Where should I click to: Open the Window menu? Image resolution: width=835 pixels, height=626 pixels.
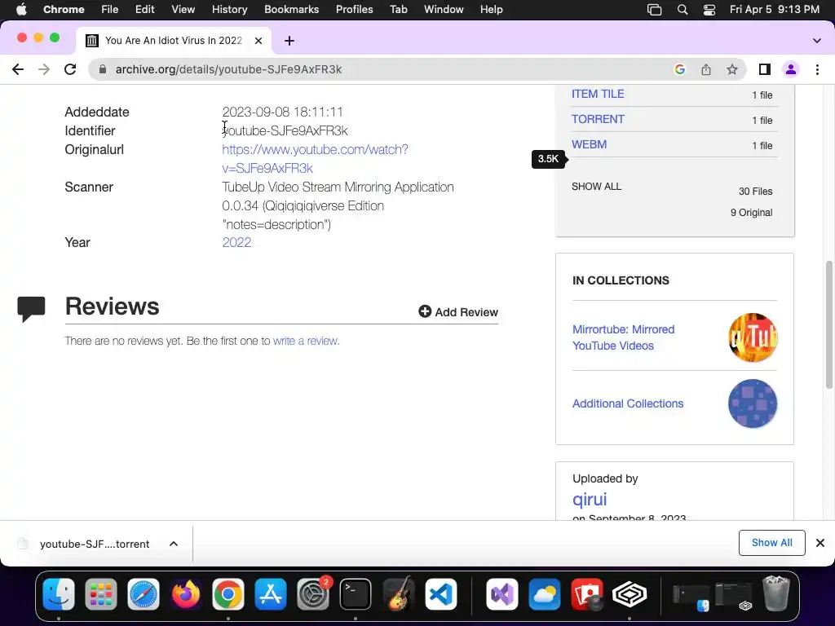(444, 9)
